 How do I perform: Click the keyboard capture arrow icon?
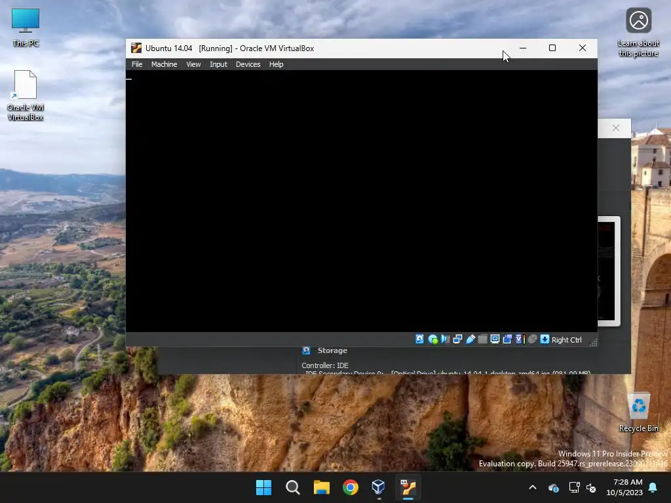(x=545, y=339)
